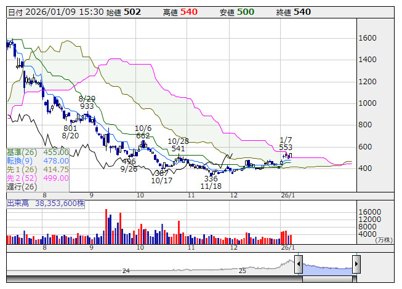Click year 25 in overview navigator
Screen dimensions: 402x289
(243, 271)
